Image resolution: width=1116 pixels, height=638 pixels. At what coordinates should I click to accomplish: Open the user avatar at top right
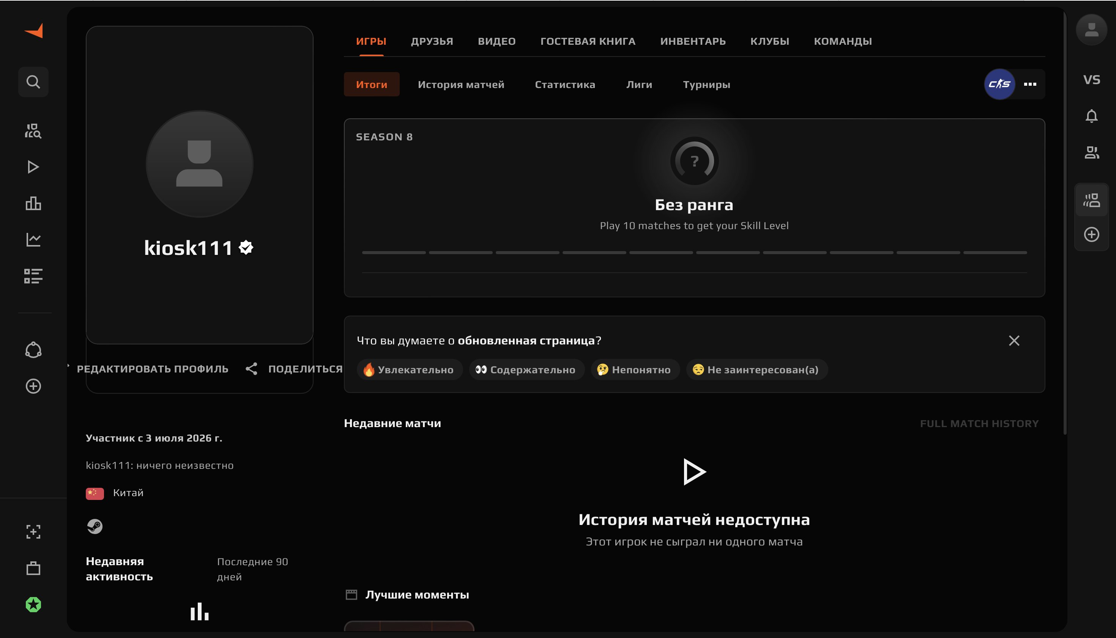point(1091,30)
